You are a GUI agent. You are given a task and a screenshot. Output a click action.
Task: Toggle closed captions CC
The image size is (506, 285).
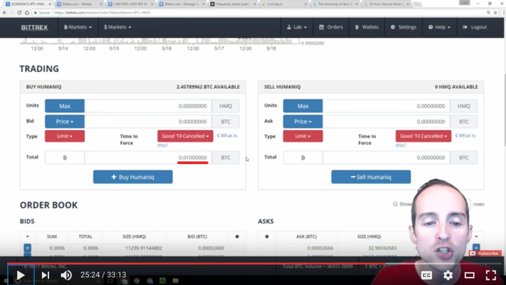[x=426, y=275]
